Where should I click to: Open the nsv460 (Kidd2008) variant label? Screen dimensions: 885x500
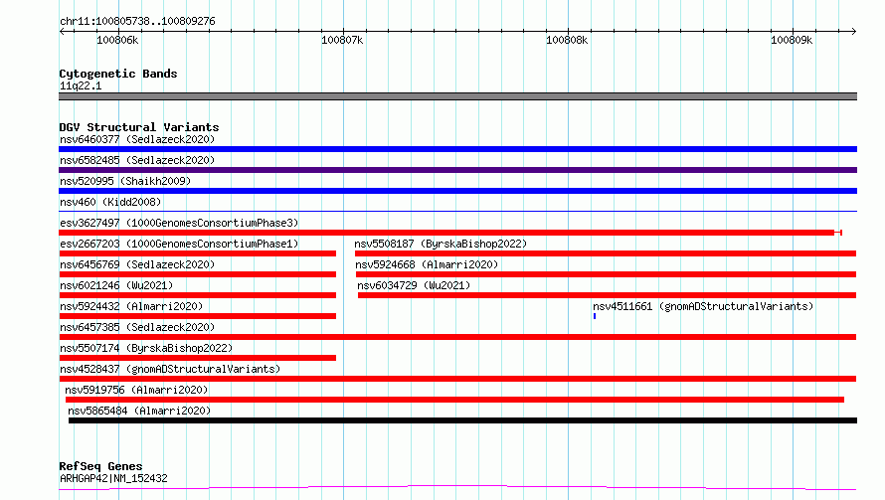[x=110, y=202]
